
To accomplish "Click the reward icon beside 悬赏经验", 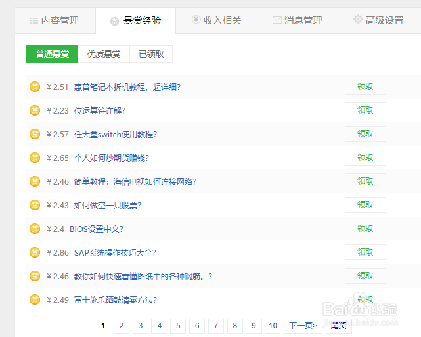I will tap(115, 21).
